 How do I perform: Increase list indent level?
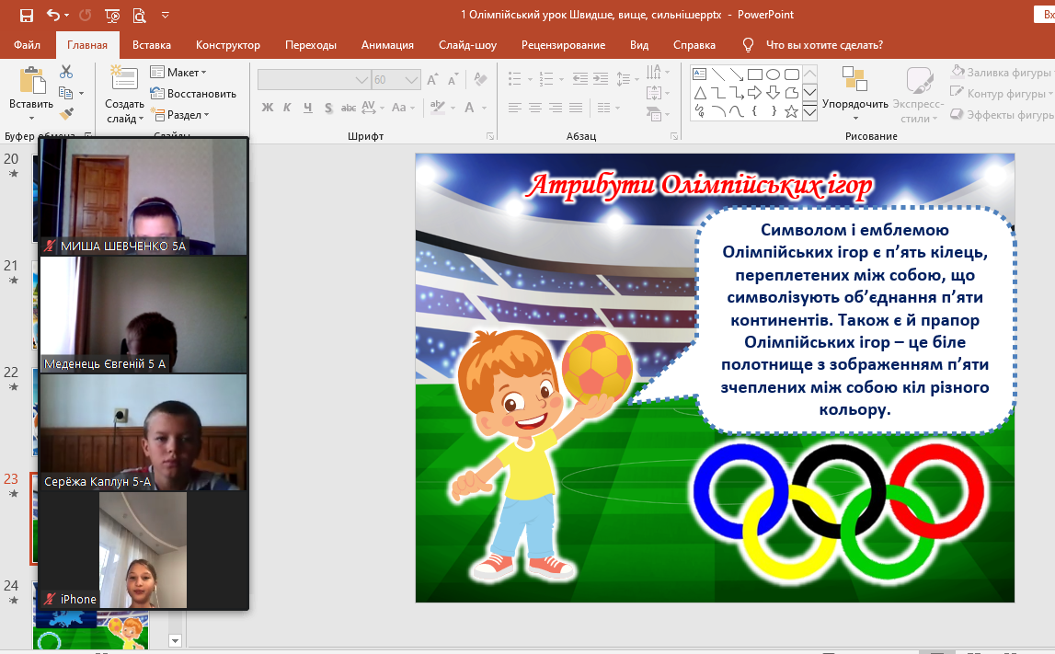(601, 79)
